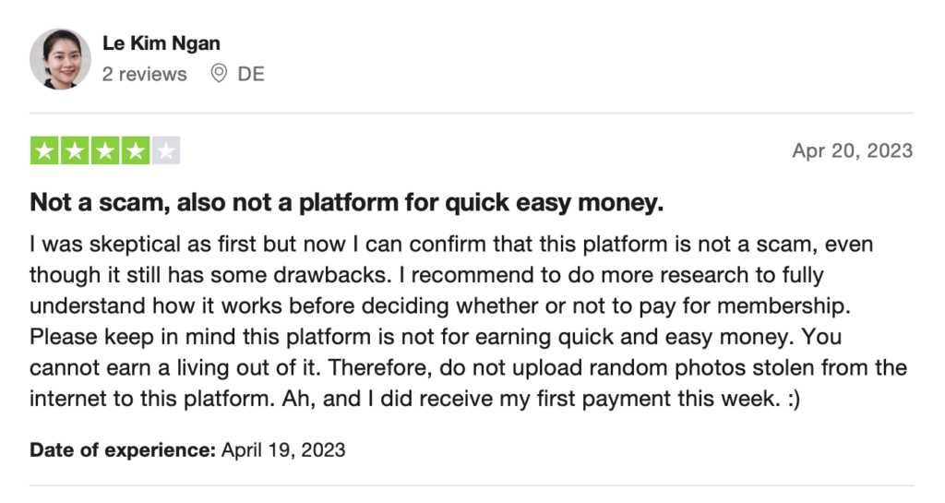The height and width of the screenshot is (503, 945).
Task: Click the first green star
Action: 44,150
